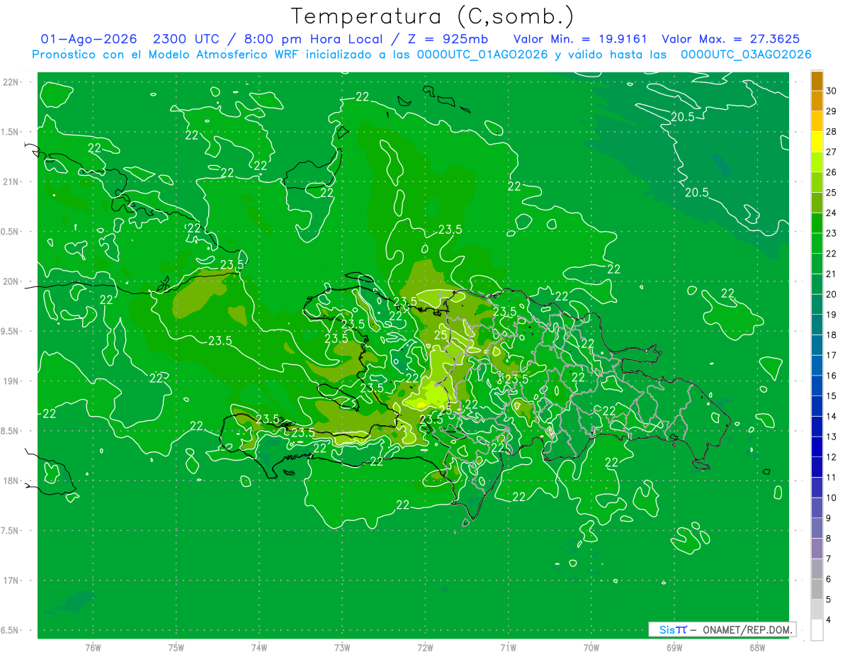Screen dimensions: 850x657
Task: Click the title "Temperatura (C,somb.)"
Action: click(x=433, y=16)
